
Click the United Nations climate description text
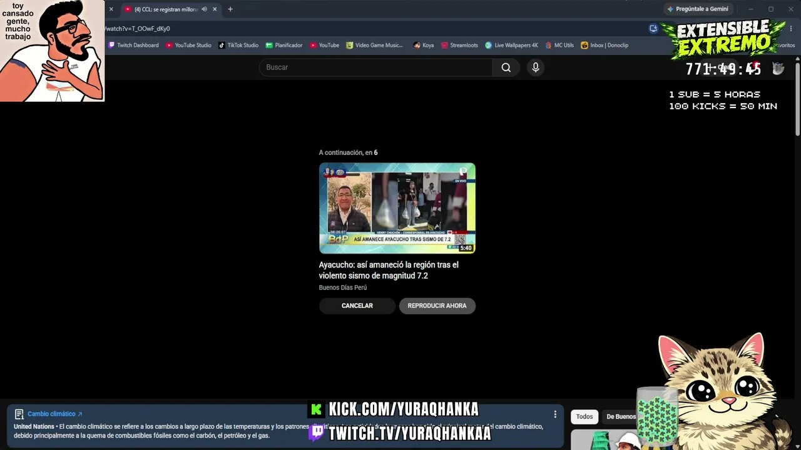[x=278, y=431]
